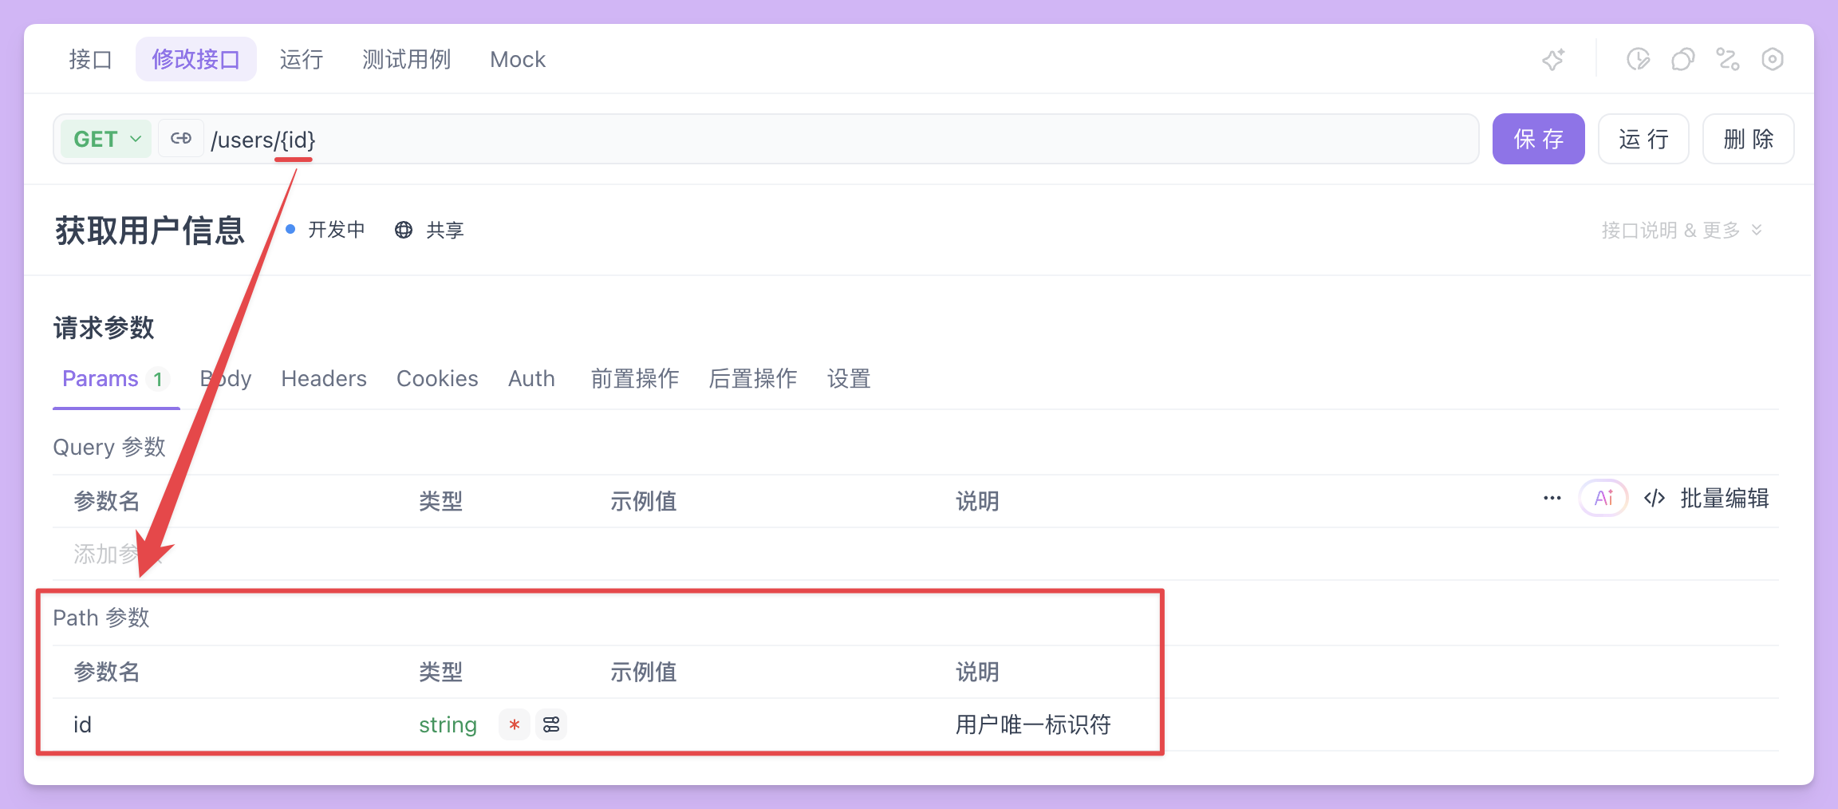This screenshot has width=1838, height=809.
Task: Open the Mock tab
Action: click(x=518, y=59)
